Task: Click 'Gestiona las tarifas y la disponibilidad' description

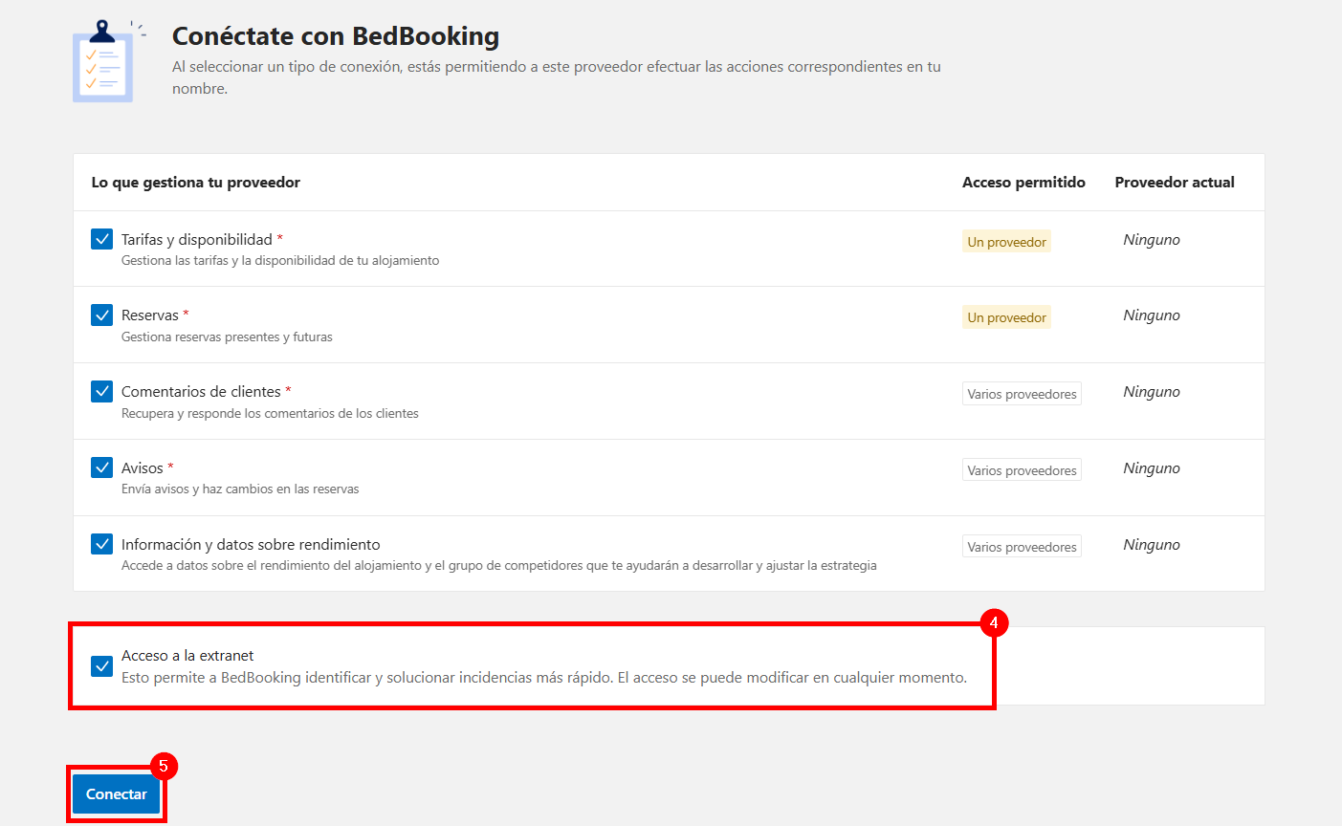Action: pos(280,260)
